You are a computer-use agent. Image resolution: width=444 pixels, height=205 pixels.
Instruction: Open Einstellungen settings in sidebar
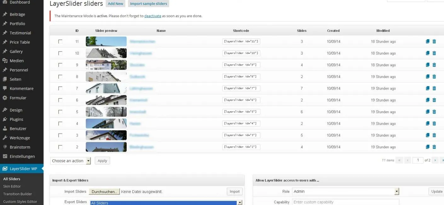coord(22,156)
